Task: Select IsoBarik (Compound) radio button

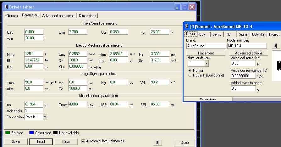Action: tap(190, 75)
